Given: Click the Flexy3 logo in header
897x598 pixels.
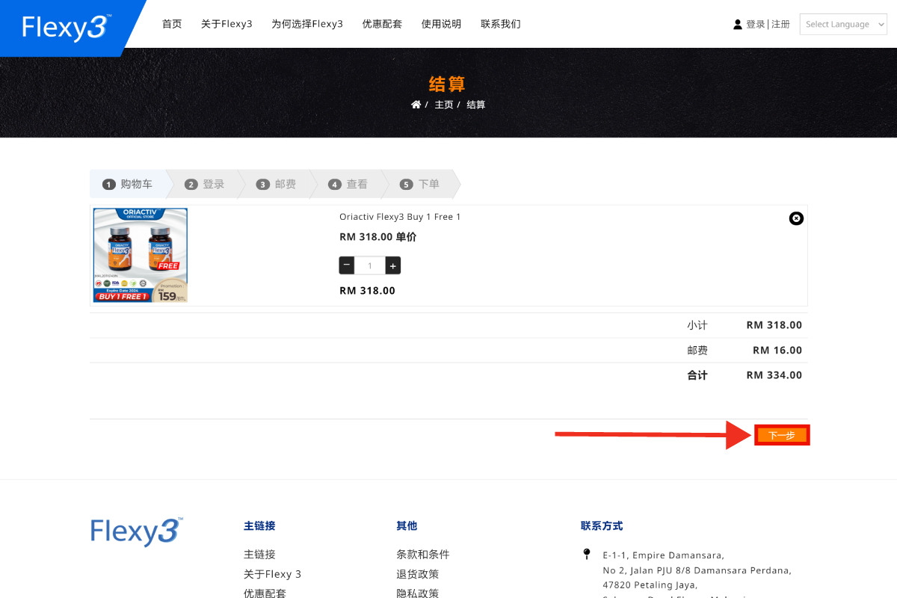Looking at the screenshot, I should [x=66, y=27].
